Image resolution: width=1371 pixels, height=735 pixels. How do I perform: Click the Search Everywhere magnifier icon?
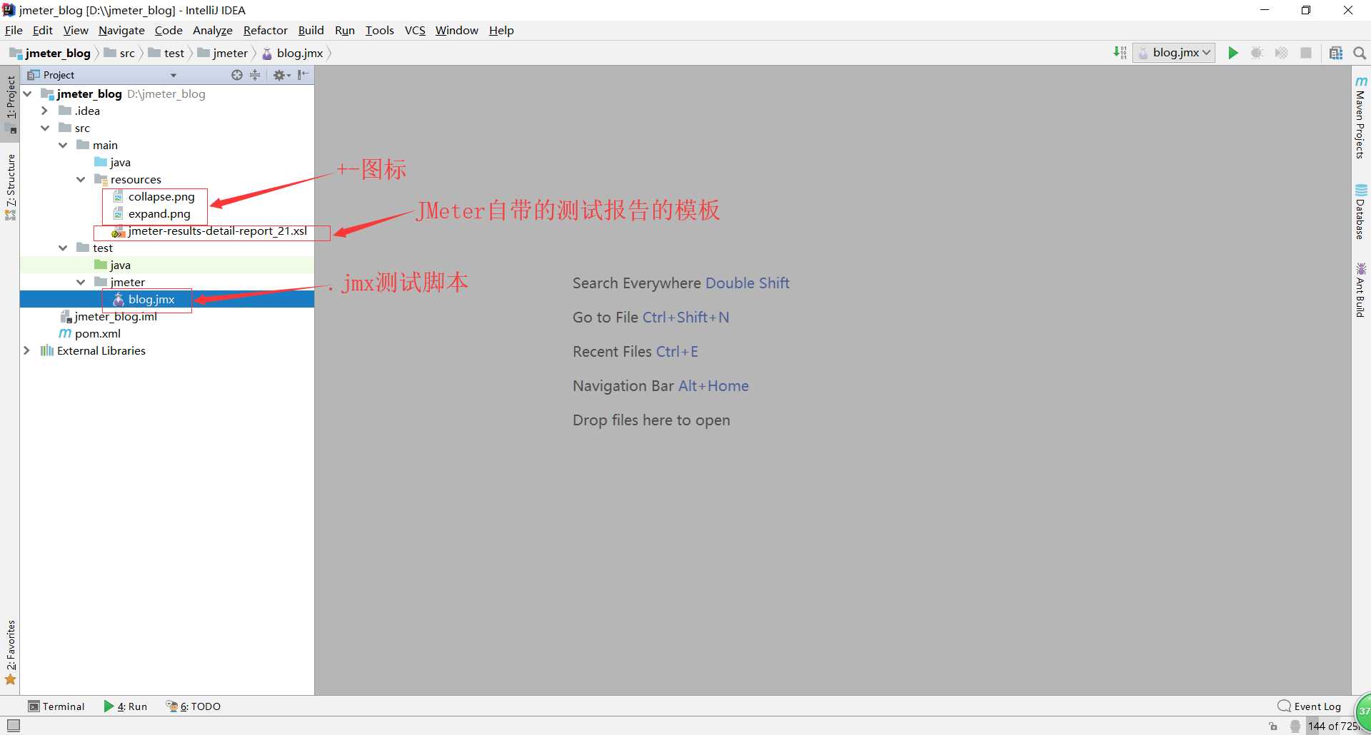coord(1360,53)
